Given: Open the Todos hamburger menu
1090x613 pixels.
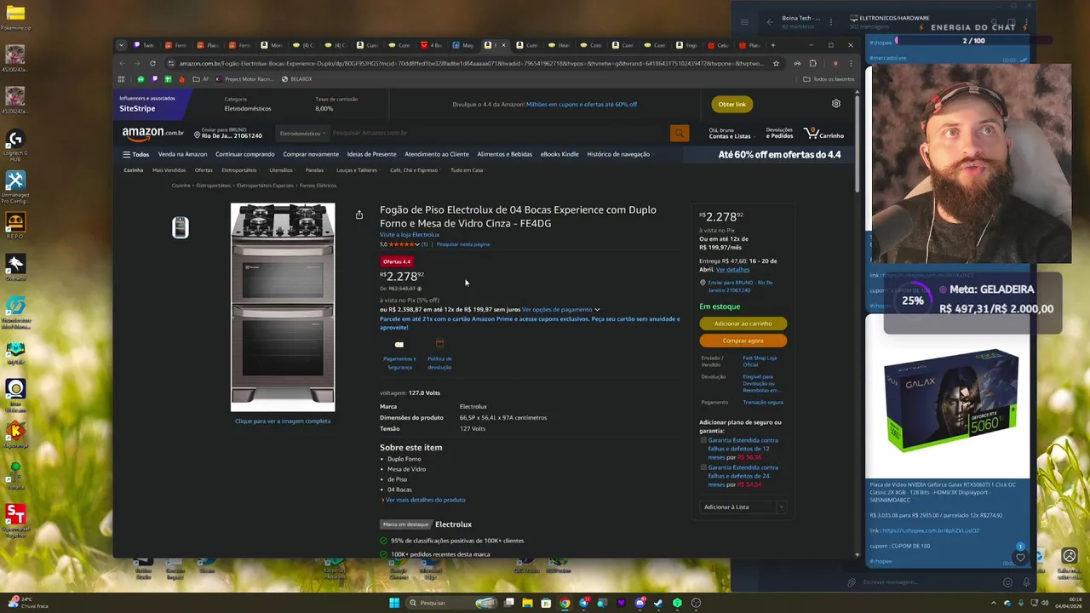Looking at the screenshot, I should pos(135,154).
